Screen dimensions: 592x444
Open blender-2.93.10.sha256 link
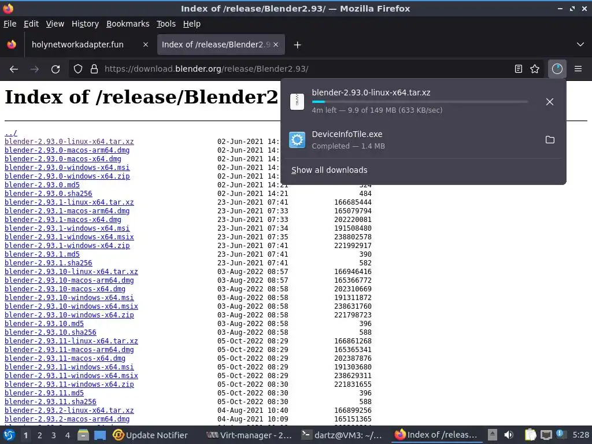point(50,332)
